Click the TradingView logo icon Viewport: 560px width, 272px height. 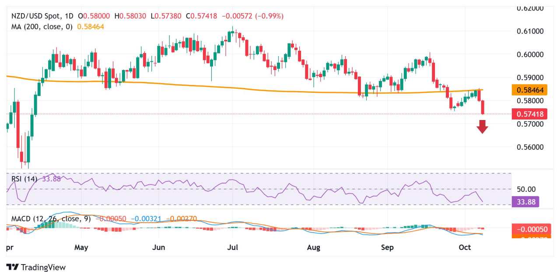(x=12, y=267)
